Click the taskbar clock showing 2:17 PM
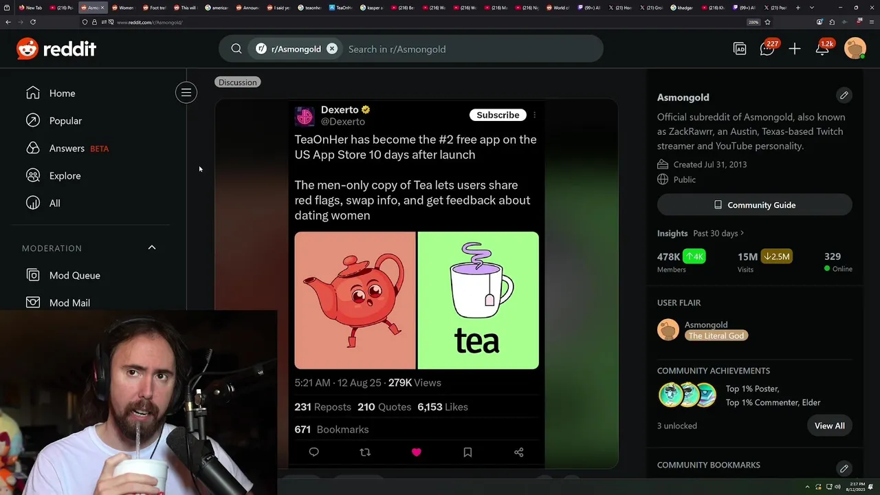The width and height of the screenshot is (880, 495). click(857, 486)
